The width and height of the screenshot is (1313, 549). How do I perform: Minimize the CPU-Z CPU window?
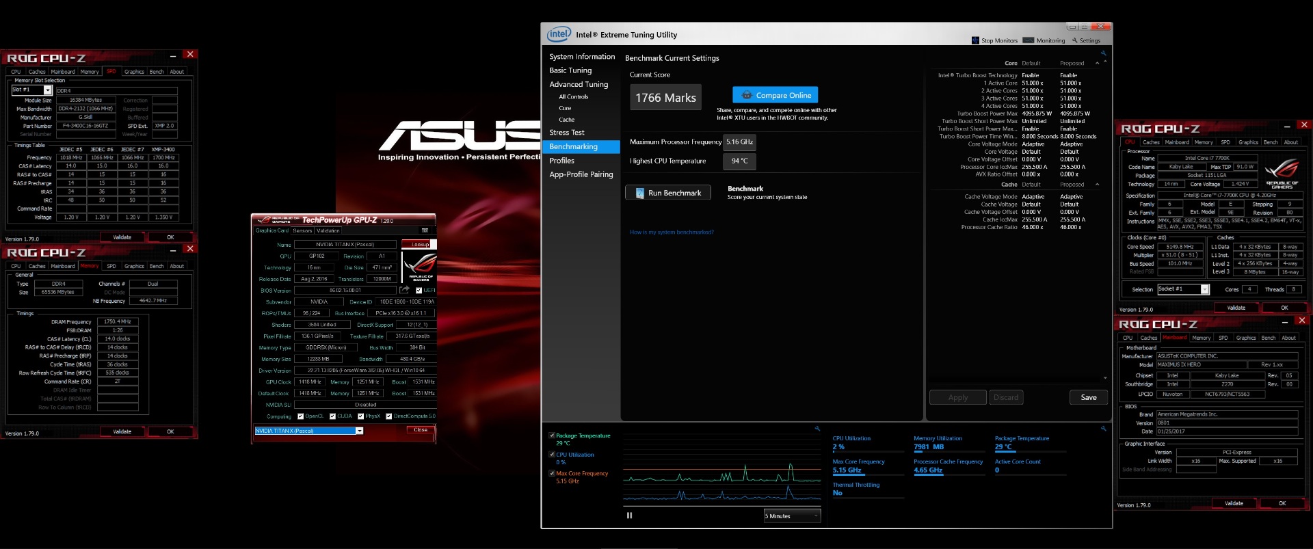click(x=1287, y=126)
